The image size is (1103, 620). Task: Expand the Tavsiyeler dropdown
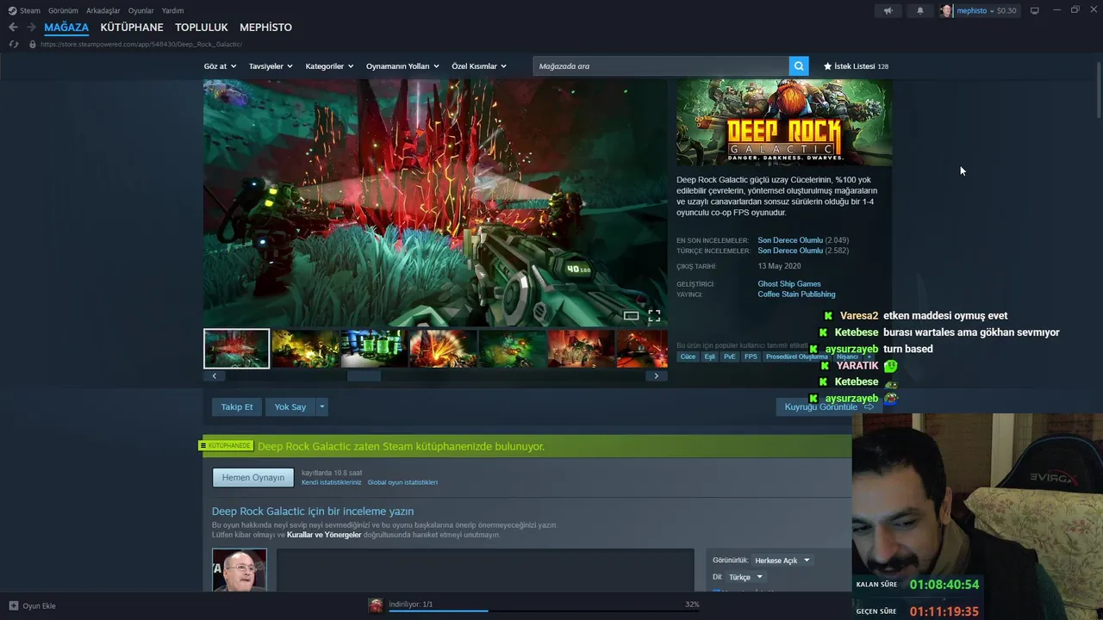271,66
